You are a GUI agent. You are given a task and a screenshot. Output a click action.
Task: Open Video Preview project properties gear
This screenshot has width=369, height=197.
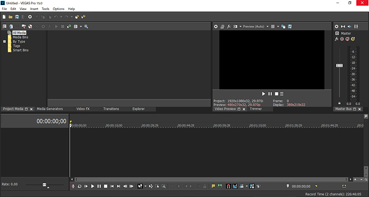215,27
